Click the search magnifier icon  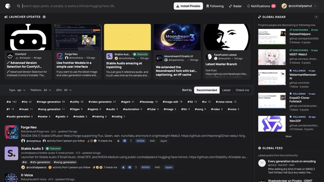tap(19, 6)
